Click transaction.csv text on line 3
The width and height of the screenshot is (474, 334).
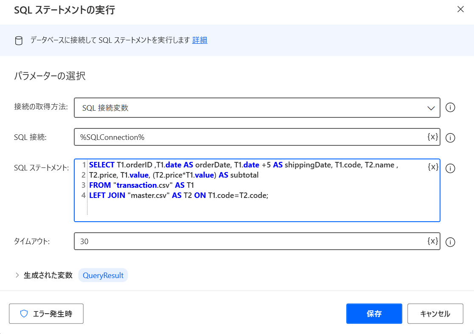pos(143,185)
